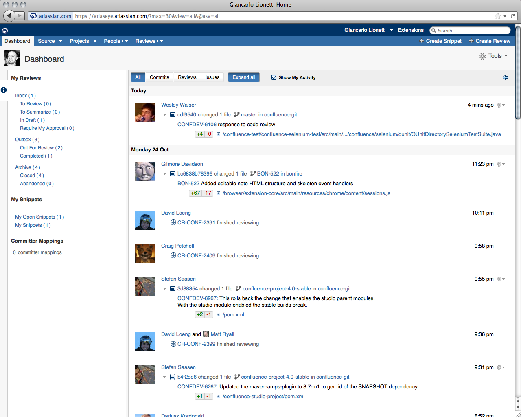Click the 11:23 pm timestamp text
The image size is (521, 417).
[x=483, y=164]
